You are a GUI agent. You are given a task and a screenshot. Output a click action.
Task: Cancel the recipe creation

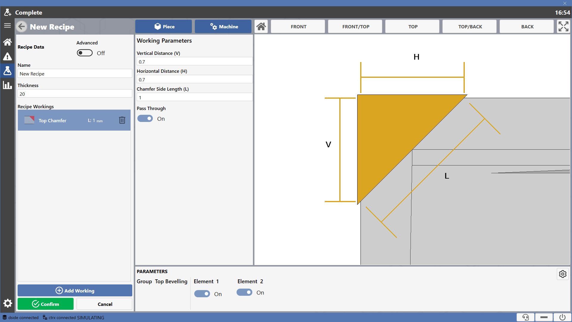[x=105, y=304]
